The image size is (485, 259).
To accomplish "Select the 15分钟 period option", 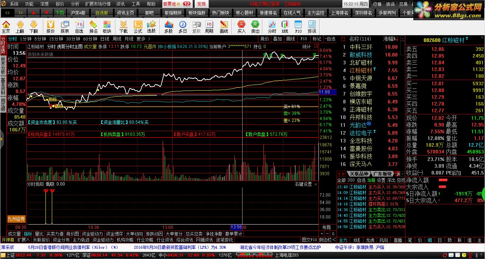I will 56,39.
